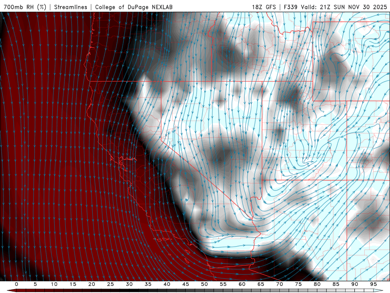This screenshot has width=390, height=293.
Task: Click the color scale label "80"
Action: pos(317,284)
